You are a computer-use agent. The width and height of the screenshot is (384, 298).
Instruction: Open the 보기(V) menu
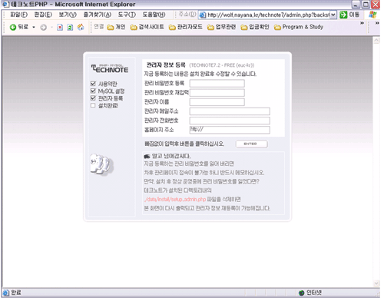coord(68,15)
